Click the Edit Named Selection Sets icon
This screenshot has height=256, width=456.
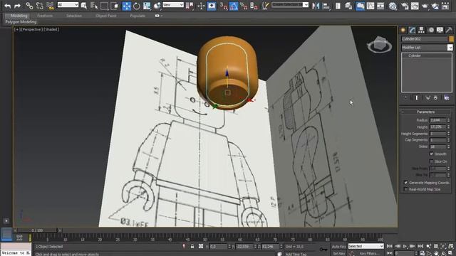(x=265, y=6)
